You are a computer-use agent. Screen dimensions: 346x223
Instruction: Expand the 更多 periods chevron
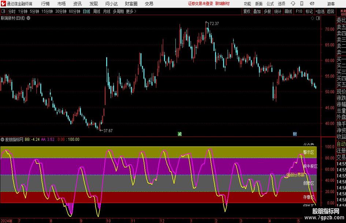[x=131, y=11]
